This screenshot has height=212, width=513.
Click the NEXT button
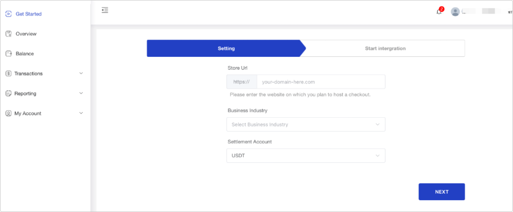pyautogui.click(x=442, y=192)
